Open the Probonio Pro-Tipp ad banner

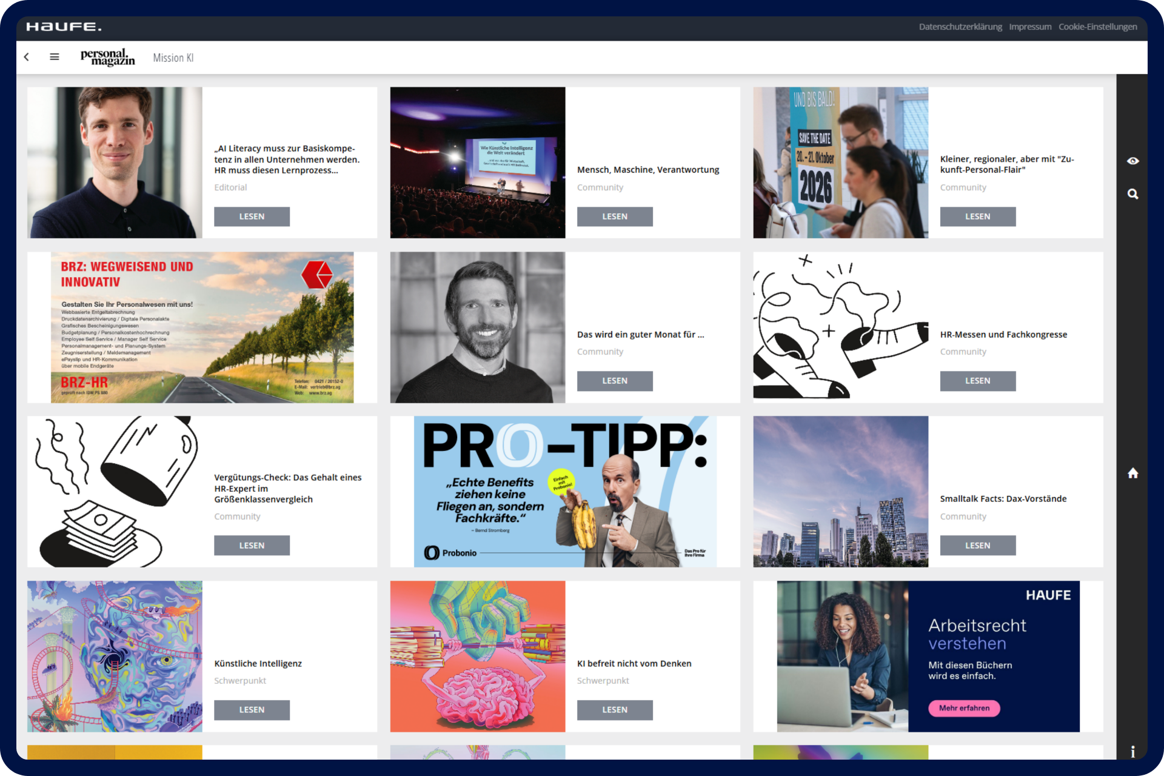(x=565, y=492)
